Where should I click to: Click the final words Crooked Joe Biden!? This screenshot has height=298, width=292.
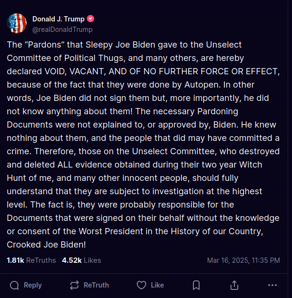[x=46, y=245]
